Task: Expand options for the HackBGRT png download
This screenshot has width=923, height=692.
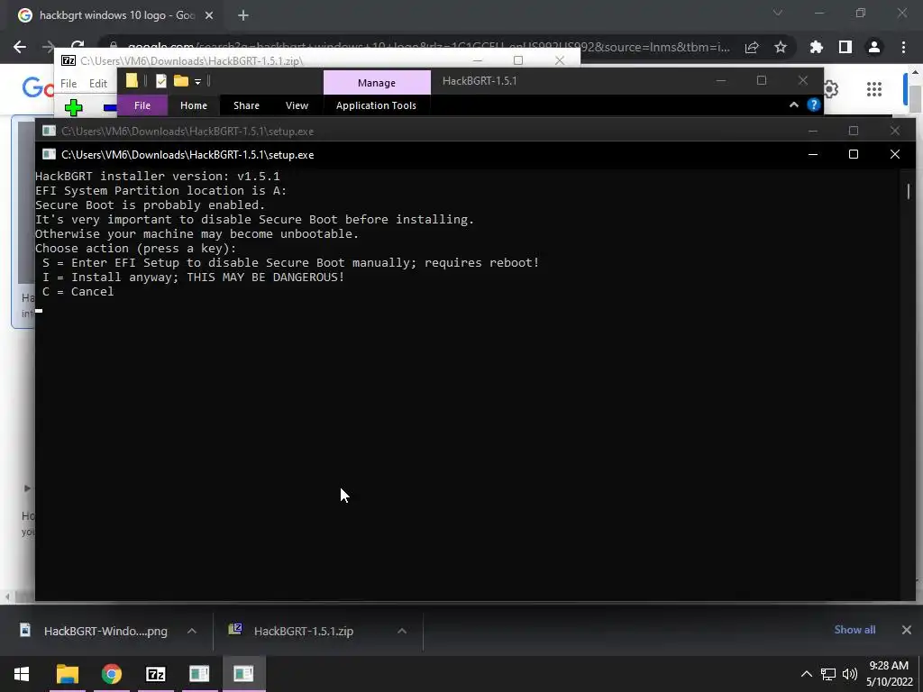Action: (192, 631)
